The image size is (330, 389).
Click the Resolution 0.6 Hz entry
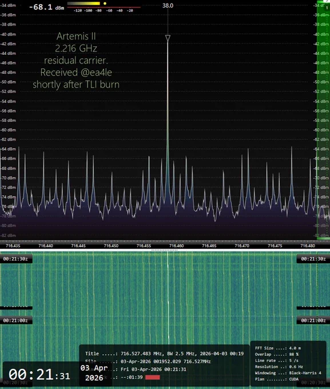coord(279,367)
